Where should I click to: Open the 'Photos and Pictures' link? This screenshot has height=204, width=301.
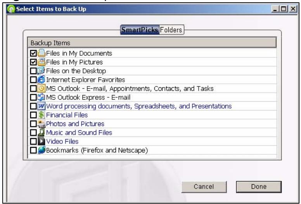coord(75,124)
